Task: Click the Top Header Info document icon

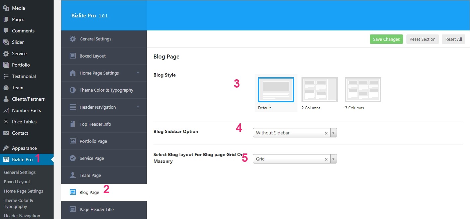Action: point(73,124)
